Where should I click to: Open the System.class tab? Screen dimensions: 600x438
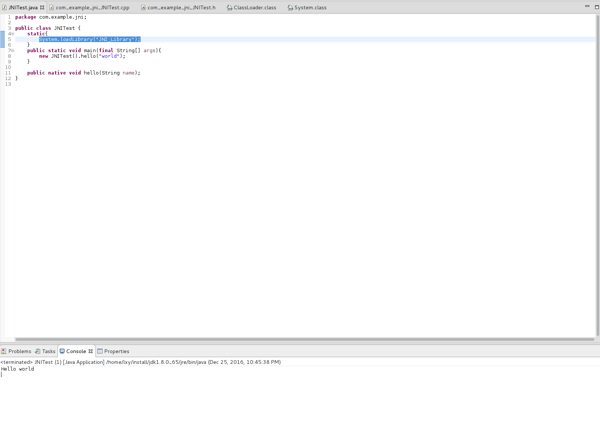pos(310,7)
